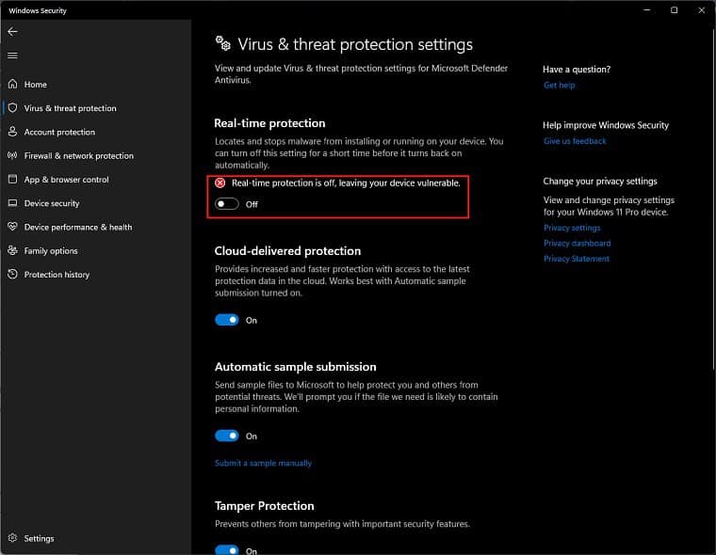
Task: Toggle Tamper Protection switch
Action: pos(227,550)
